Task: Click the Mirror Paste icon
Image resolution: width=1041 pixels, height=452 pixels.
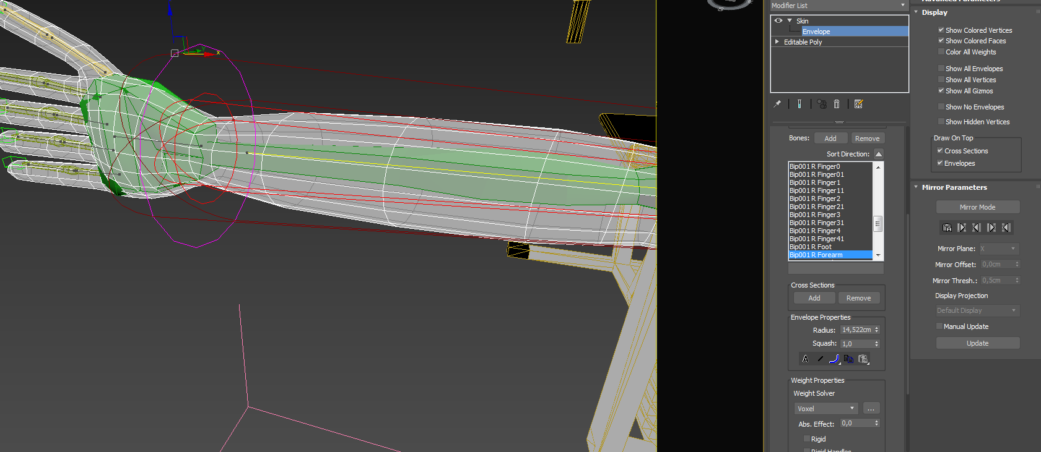Action: coord(947,228)
